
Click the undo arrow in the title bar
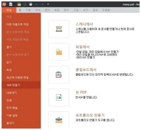coord(36,4)
